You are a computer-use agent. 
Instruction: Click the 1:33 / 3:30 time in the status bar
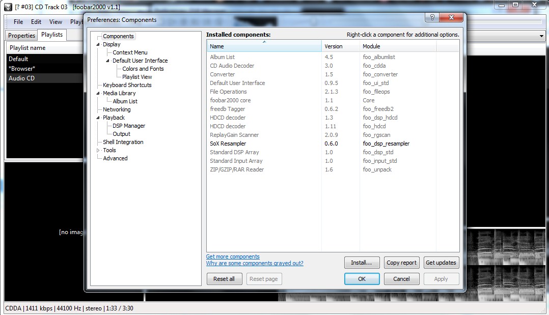click(x=119, y=308)
